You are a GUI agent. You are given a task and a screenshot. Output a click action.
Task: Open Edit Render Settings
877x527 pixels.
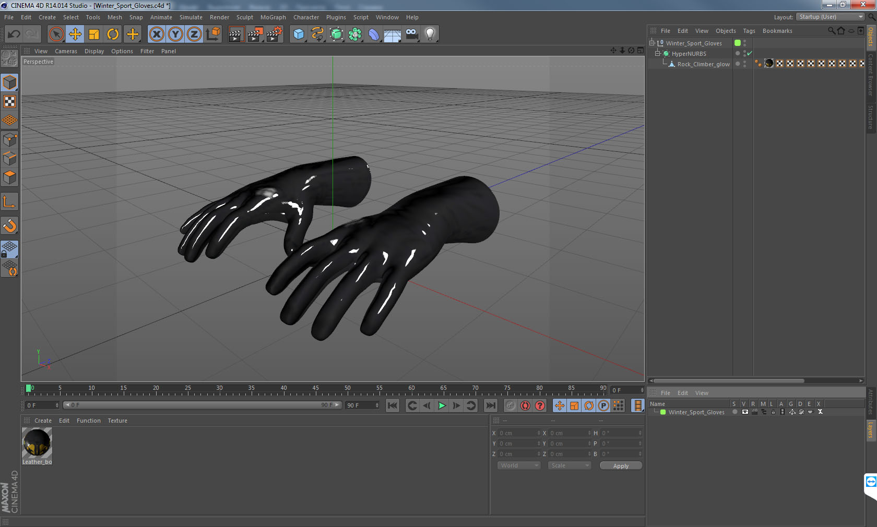coord(275,34)
